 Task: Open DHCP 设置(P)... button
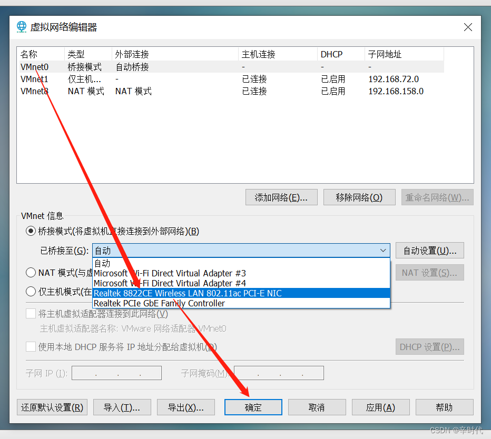(430, 347)
